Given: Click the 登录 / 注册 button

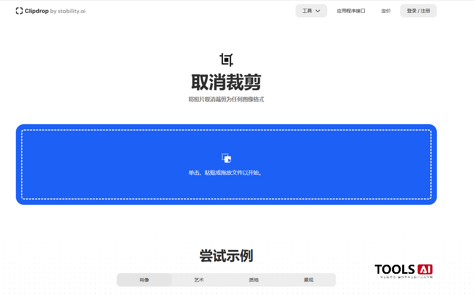Looking at the screenshot, I should (418, 10).
